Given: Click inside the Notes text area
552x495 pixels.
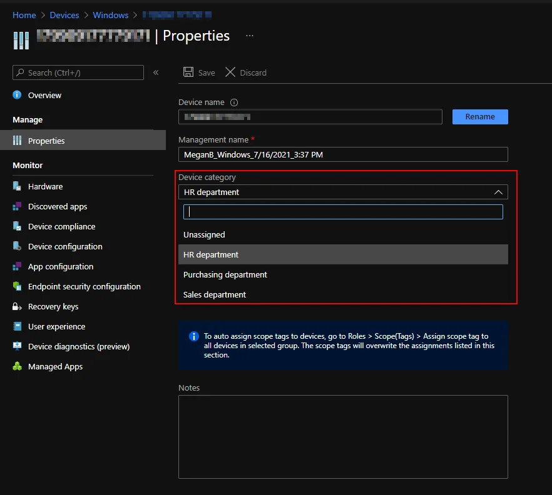Looking at the screenshot, I should tap(343, 437).
